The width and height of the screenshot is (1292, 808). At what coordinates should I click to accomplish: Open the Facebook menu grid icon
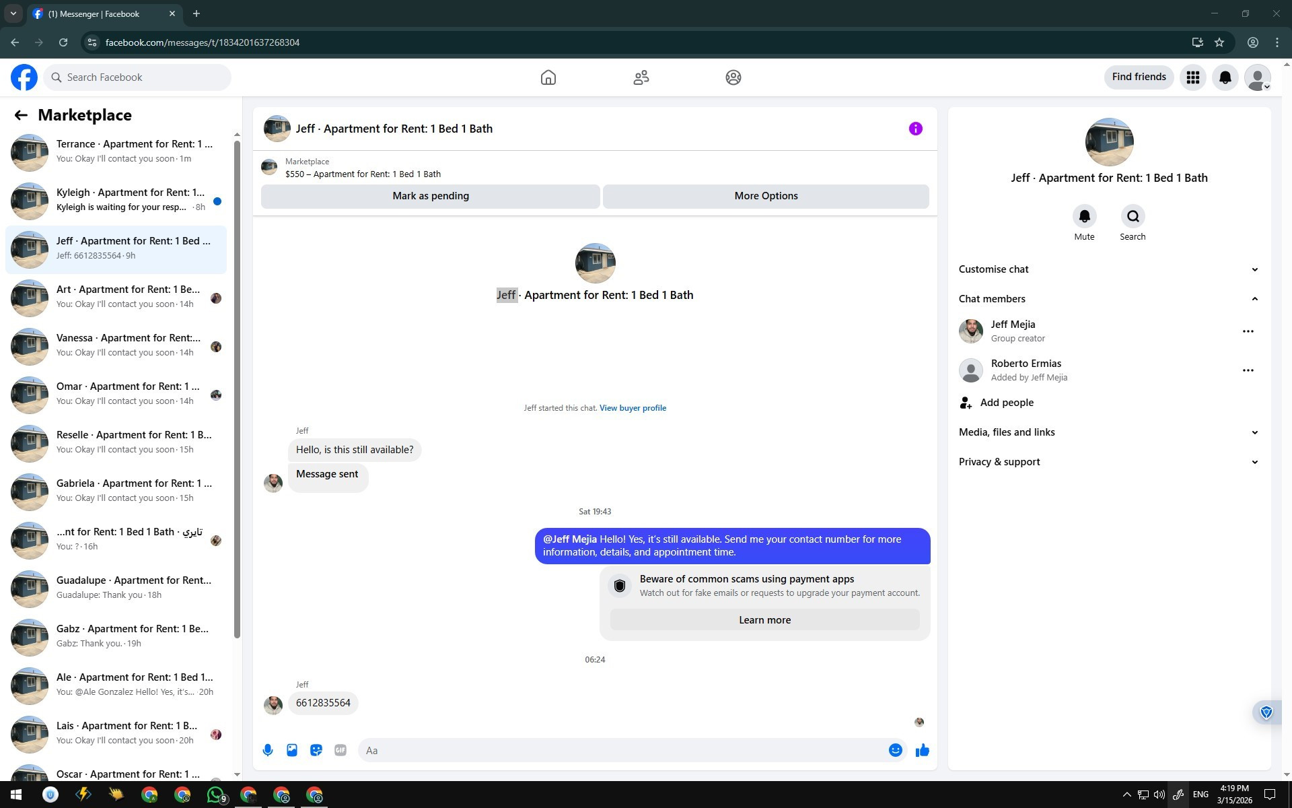(x=1193, y=77)
